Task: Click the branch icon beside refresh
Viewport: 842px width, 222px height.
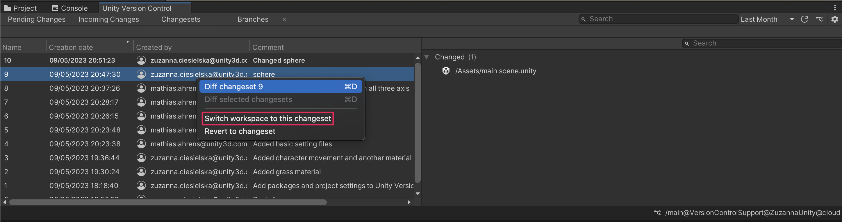Action: click(819, 19)
